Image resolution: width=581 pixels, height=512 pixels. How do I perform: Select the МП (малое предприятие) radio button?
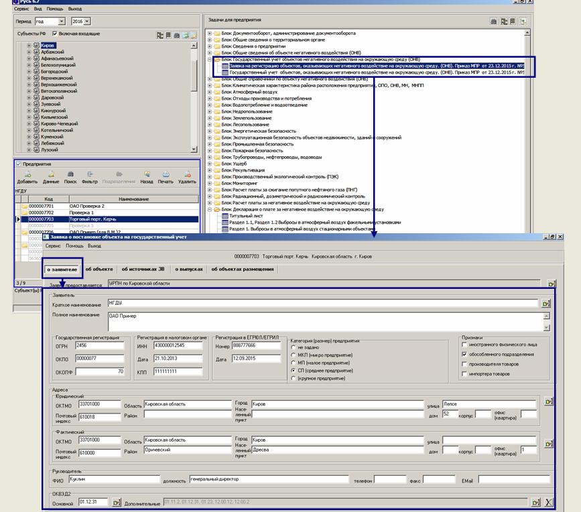293,363
